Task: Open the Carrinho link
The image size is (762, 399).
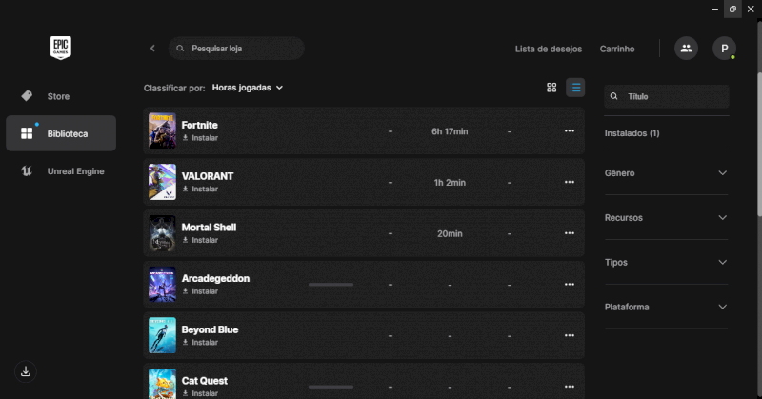Action: (x=617, y=49)
